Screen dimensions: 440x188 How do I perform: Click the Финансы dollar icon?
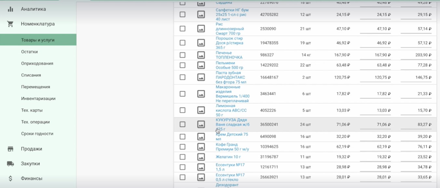[x=10, y=178]
